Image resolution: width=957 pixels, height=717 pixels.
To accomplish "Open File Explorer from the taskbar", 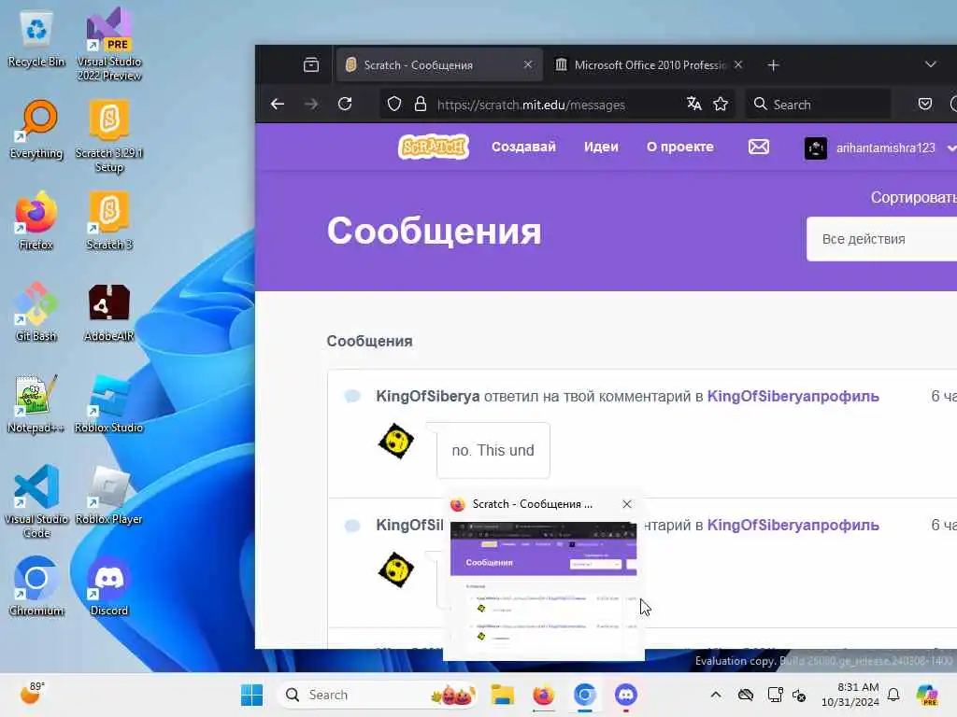I will (x=503, y=695).
